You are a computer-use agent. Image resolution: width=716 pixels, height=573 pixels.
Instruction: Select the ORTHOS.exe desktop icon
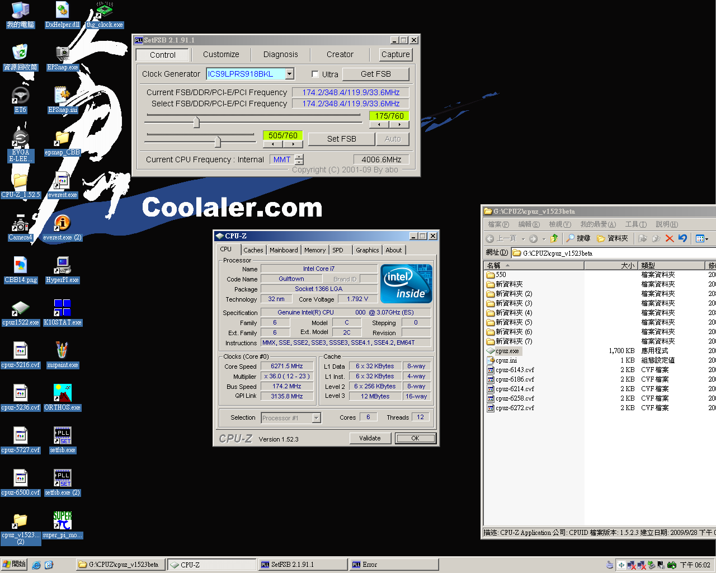63,398
